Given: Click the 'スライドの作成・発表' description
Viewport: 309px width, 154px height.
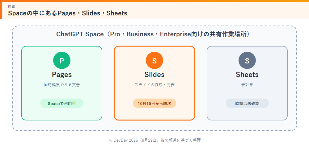Looking at the screenshot, I should (154, 85).
